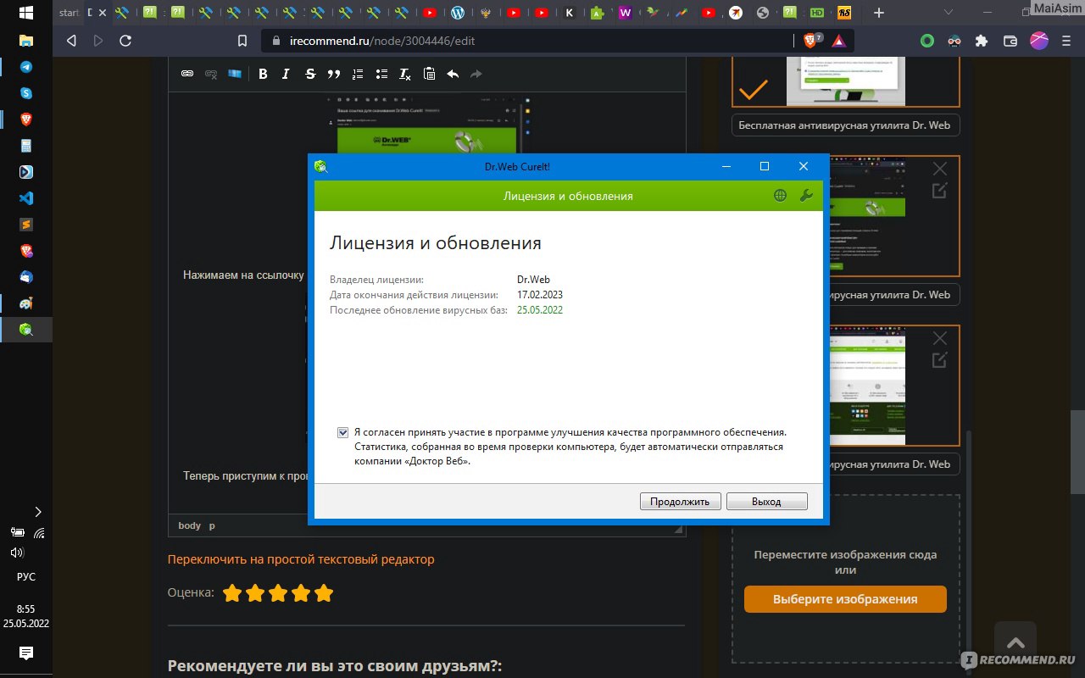
Task: Click the Продолжить button in Dr.Web dialog
Action: click(x=680, y=501)
